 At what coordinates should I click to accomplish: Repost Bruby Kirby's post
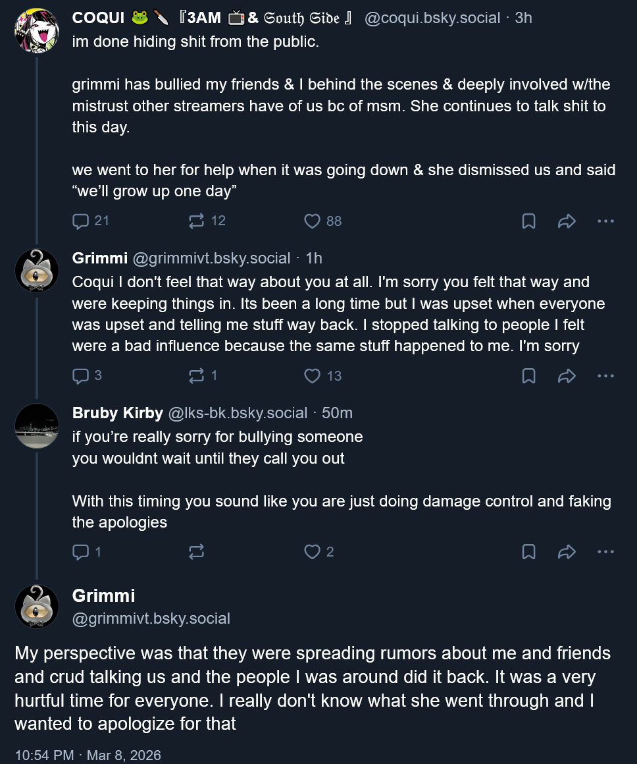pos(196,551)
